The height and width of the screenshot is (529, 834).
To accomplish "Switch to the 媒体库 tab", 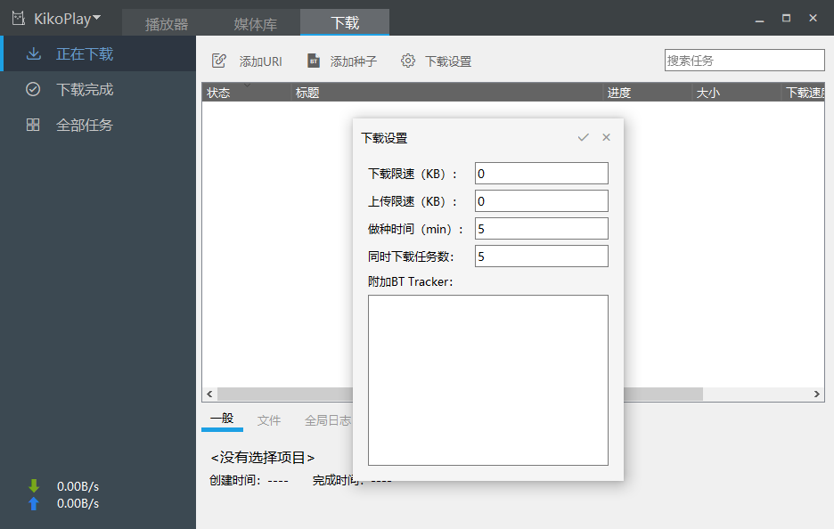I will pyautogui.click(x=256, y=24).
